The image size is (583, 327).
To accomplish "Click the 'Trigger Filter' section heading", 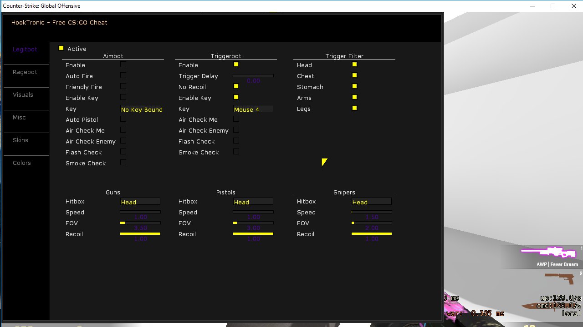I will 344,56.
